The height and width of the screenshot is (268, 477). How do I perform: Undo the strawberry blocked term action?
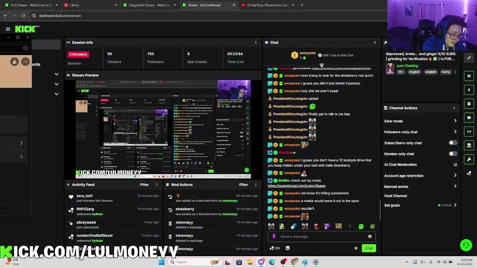point(170,210)
